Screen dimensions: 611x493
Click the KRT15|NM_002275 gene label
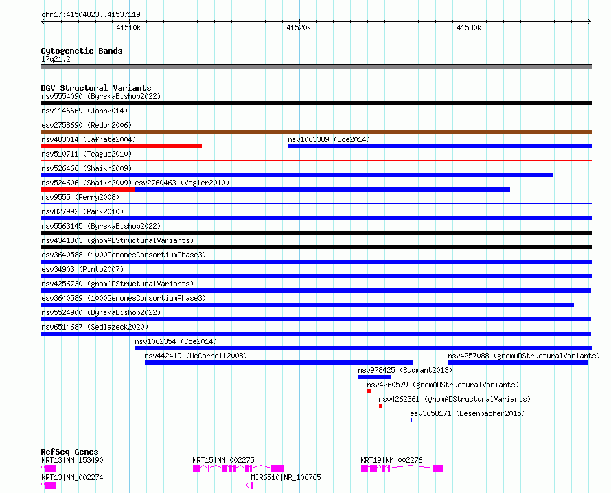coord(223,460)
